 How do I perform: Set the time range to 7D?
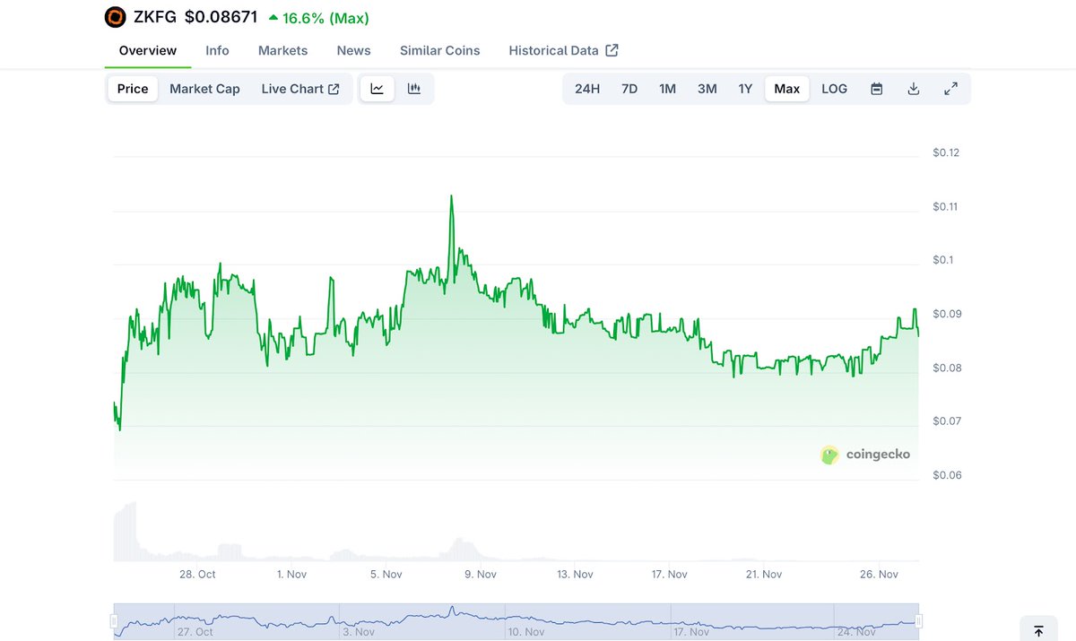[629, 89]
